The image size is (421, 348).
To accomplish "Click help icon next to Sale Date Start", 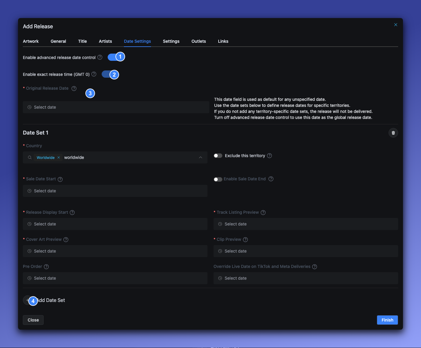I will click(x=60, y=179).
